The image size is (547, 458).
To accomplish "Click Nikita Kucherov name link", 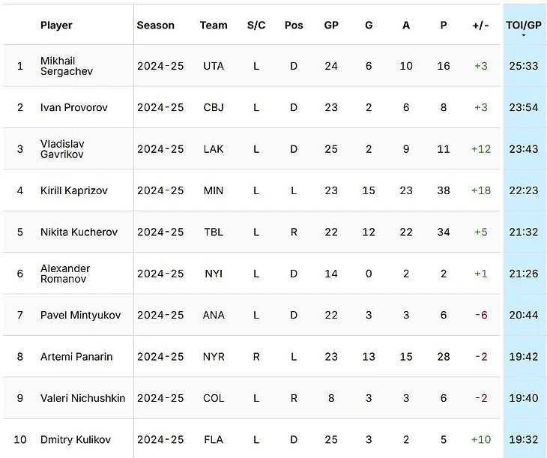I will (79, 232).
